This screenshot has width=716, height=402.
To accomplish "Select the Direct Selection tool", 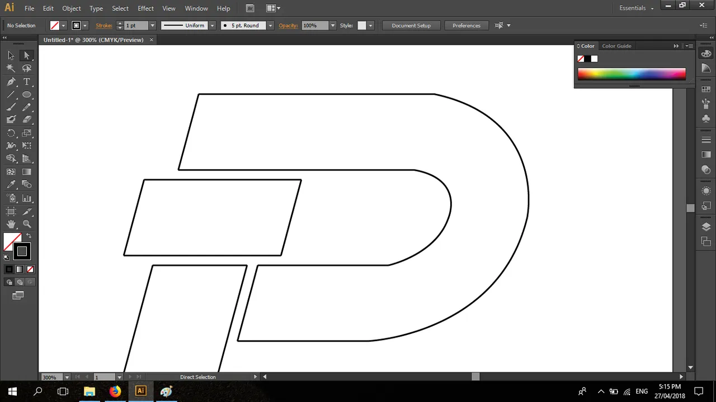I will (x=26, y=55).
